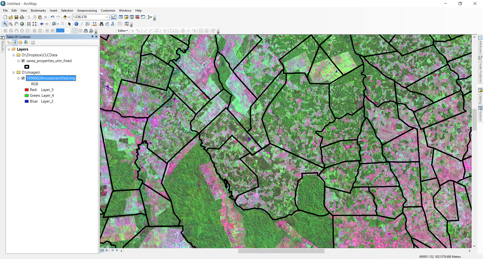483x259 pixels.
Task: Open the Add Data tool
Action: click(65, 17)
